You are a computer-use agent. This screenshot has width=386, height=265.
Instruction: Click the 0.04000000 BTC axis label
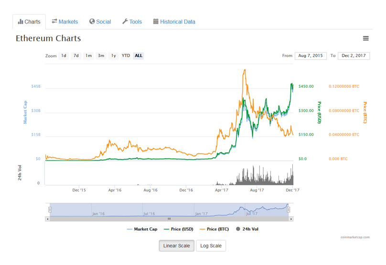tap(344, 135)
